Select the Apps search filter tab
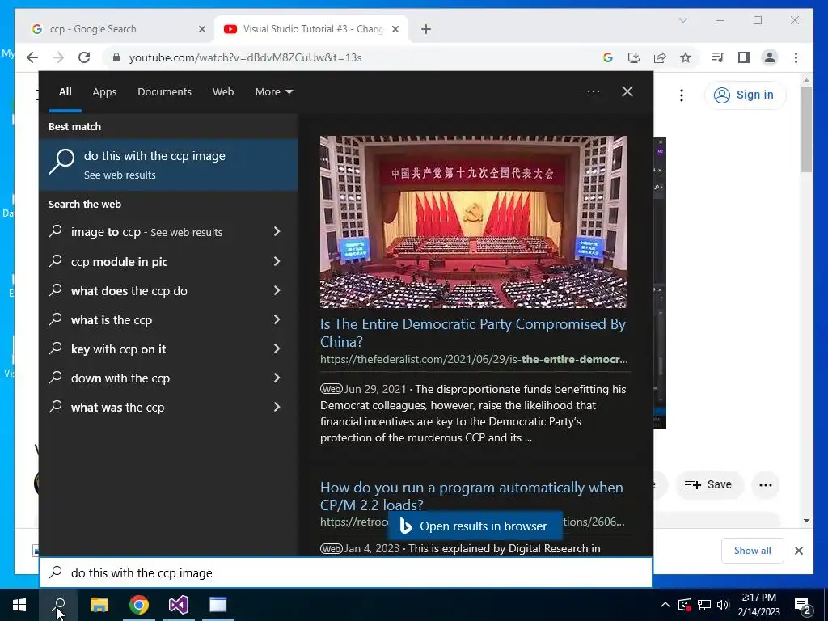The width and height of the screenshot is (828, 621). point(104,92)
